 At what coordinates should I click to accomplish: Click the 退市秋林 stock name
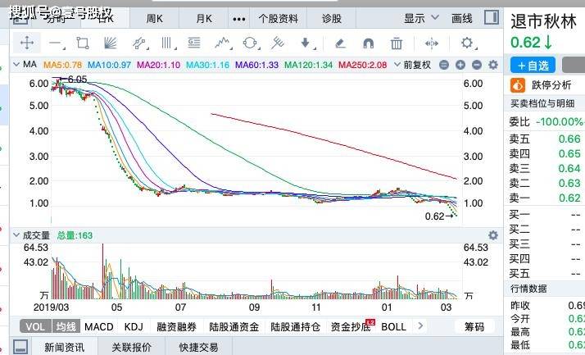543,21
